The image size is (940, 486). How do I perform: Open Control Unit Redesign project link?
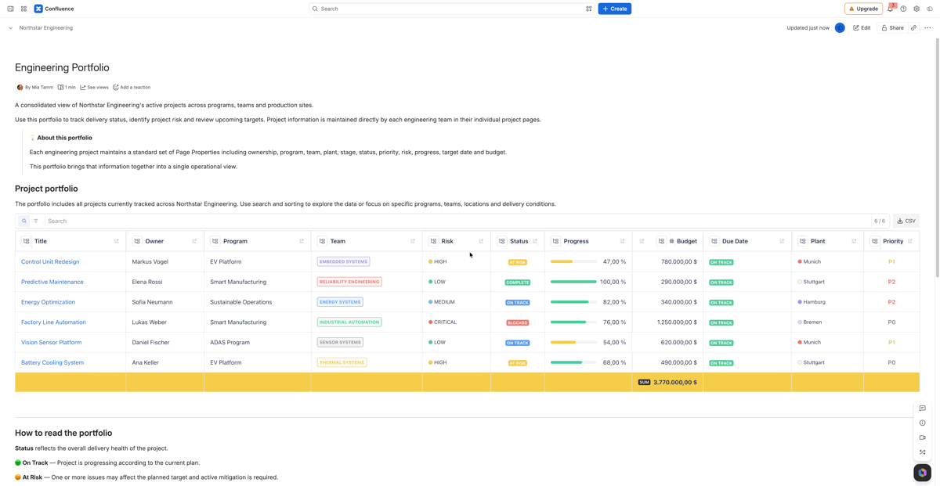50,262
